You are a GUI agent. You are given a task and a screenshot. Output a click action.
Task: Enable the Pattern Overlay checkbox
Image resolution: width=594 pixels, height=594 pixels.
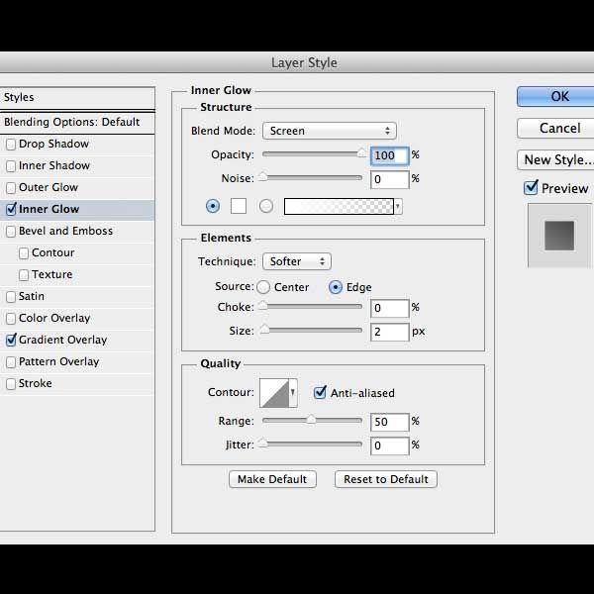(11, 362)
